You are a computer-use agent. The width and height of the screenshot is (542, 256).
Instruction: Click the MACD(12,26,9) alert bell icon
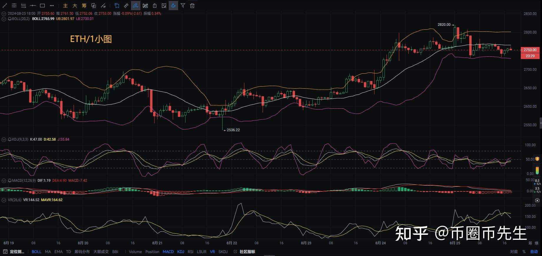(x=10, y=181)
